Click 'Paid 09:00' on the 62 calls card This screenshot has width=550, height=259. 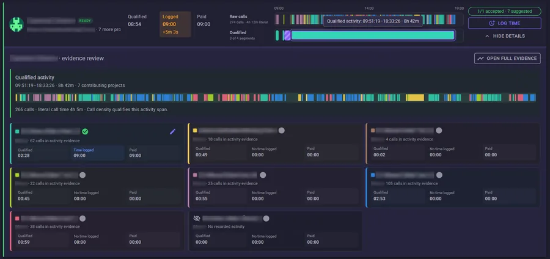[153, 153]
